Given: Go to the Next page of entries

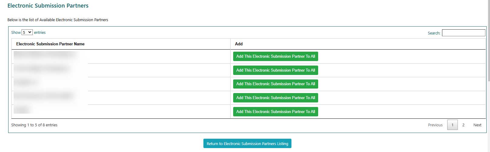Looking at the screenshot, I should [477, 125].
